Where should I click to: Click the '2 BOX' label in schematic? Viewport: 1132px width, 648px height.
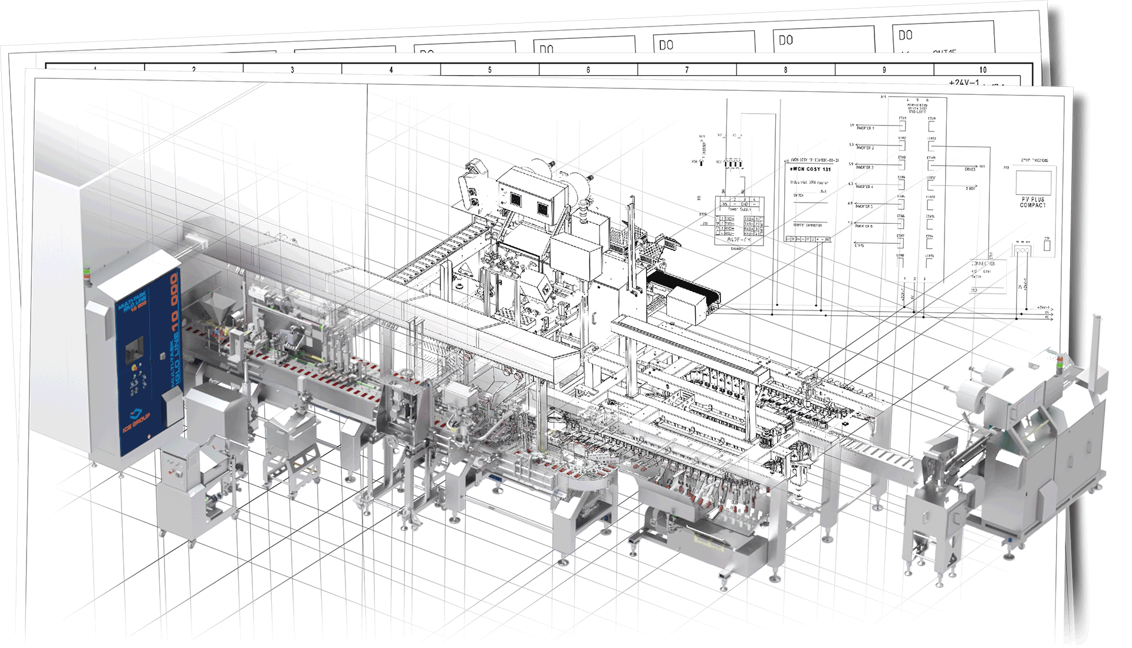970,189
